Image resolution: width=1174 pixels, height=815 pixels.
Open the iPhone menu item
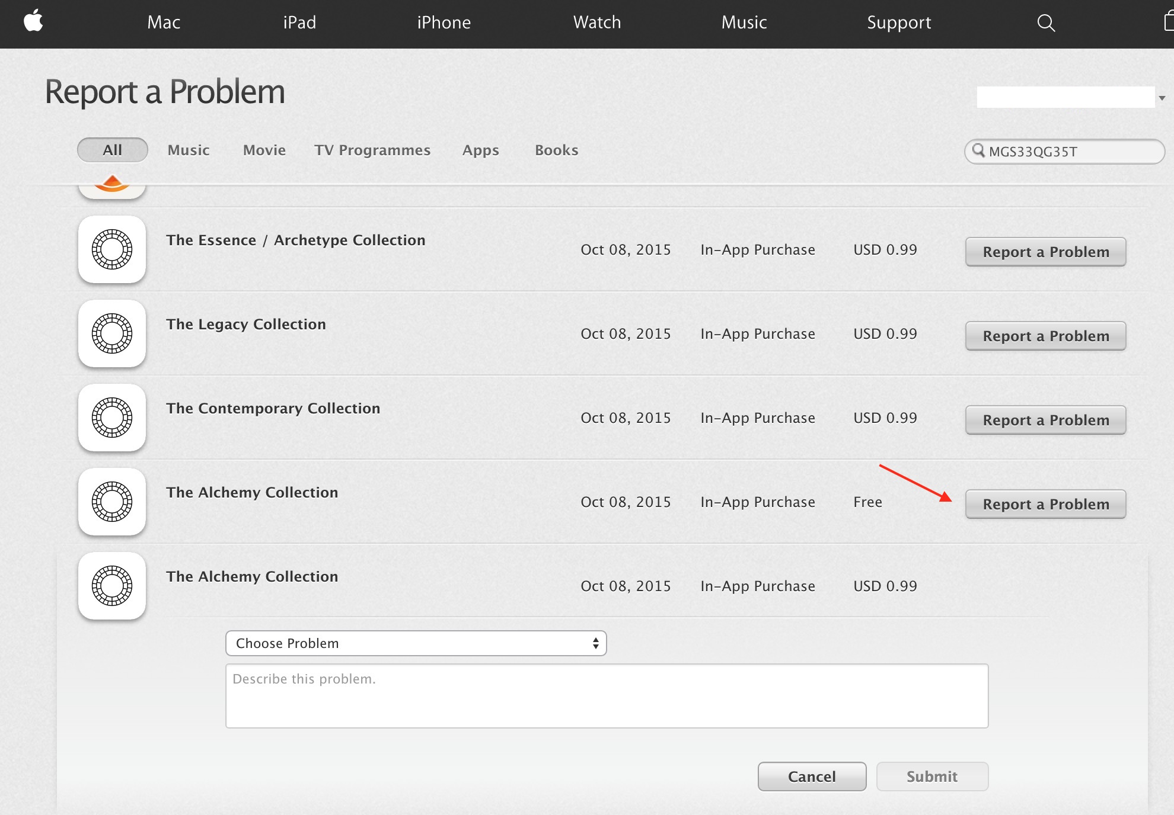(x=444, y=23)
